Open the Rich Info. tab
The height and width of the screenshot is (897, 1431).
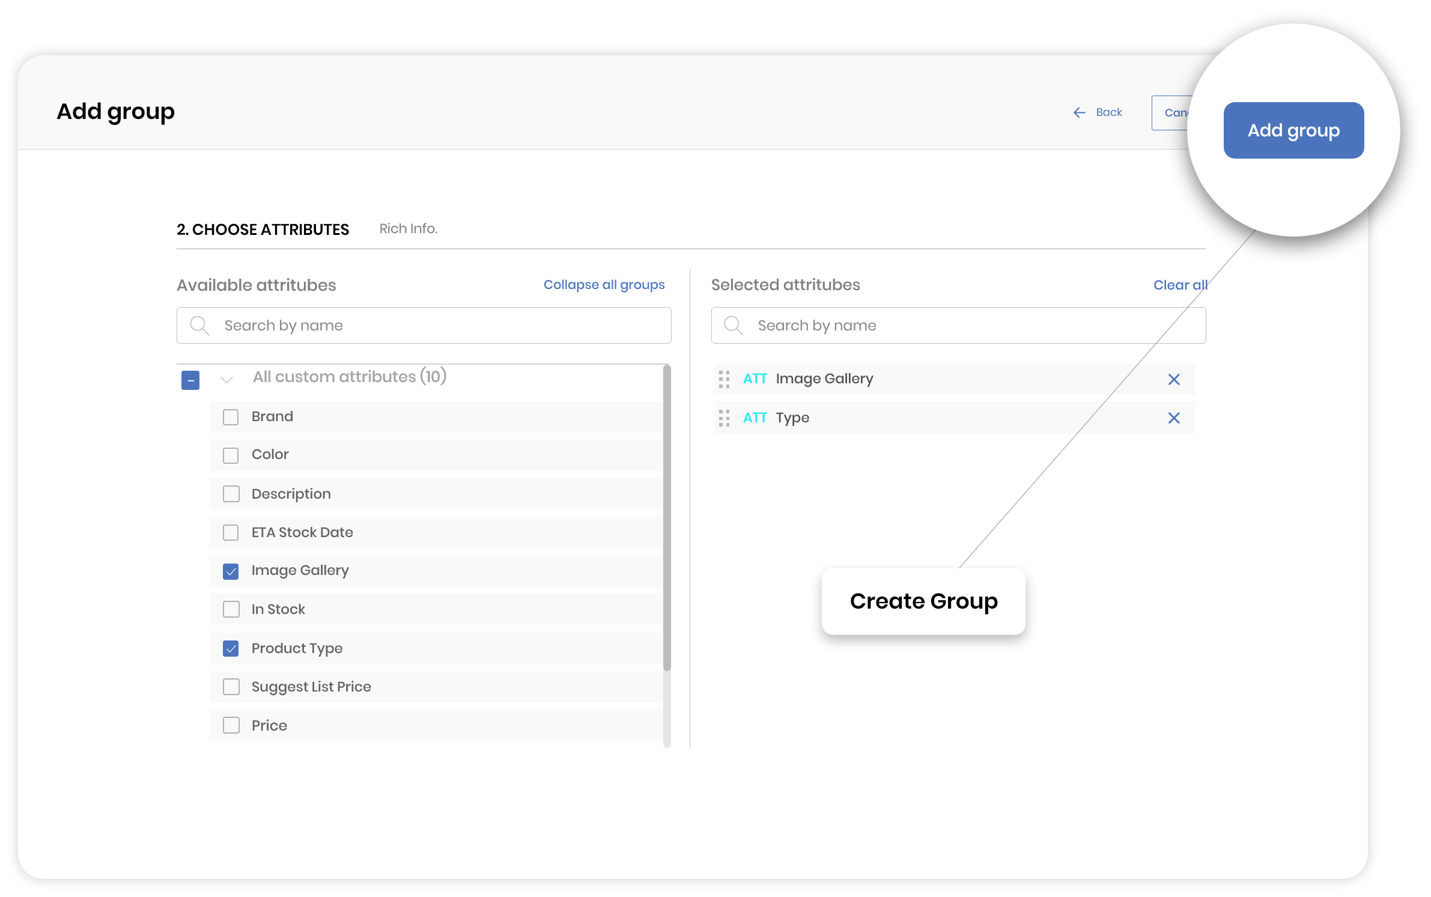pyautogui.click(x=408, y=229)
